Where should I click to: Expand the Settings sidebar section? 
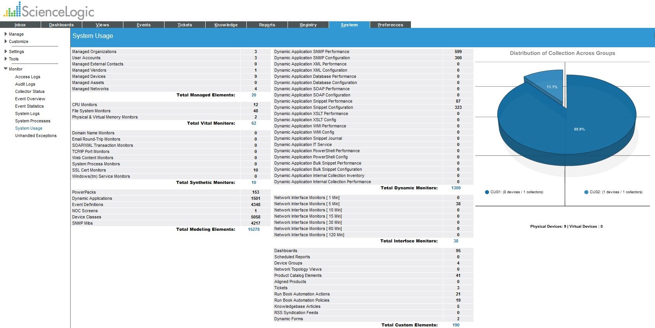[6, 52]
